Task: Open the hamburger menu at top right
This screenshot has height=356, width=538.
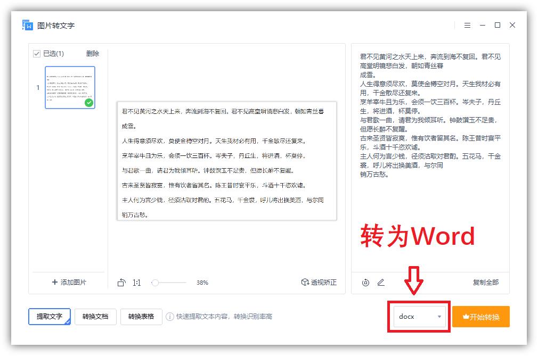Action: click(x=467, y=24)
